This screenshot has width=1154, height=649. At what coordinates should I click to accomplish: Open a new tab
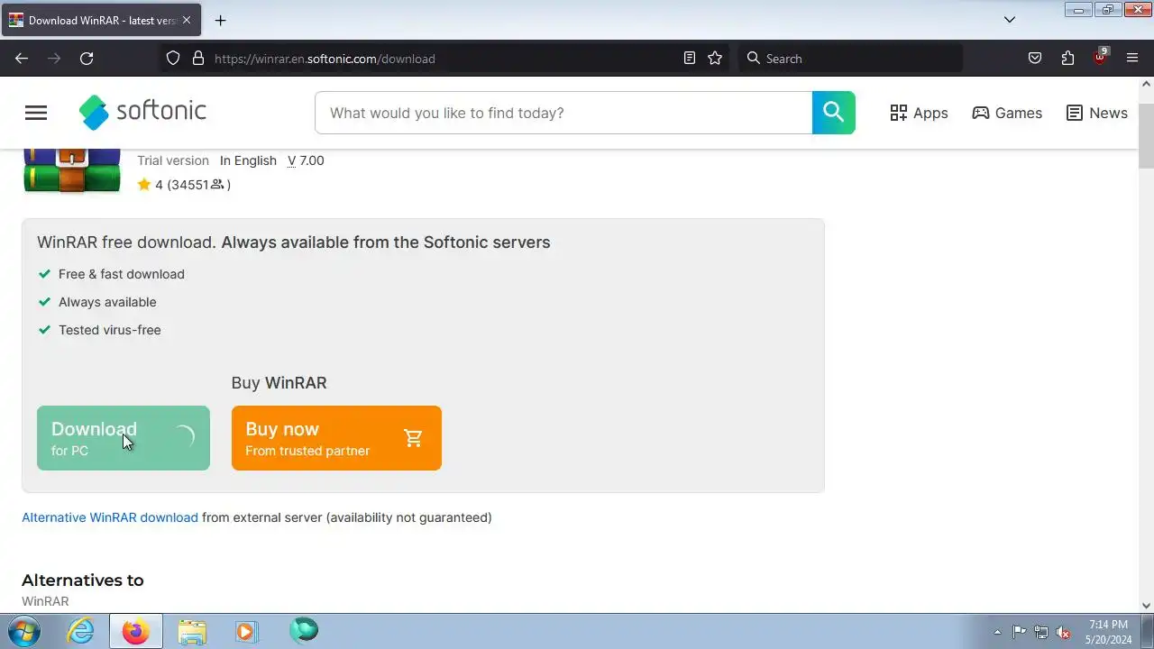tap(220, 20)
